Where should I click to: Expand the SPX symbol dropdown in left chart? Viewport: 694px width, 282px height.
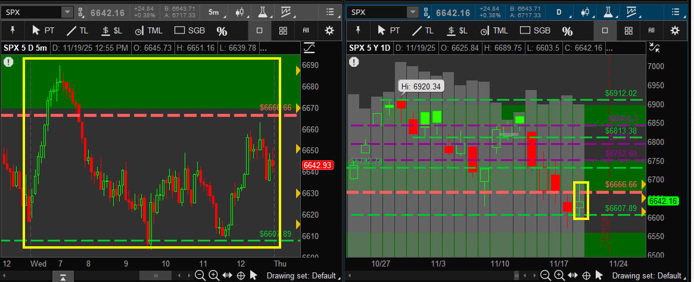(x=67, y=12)
